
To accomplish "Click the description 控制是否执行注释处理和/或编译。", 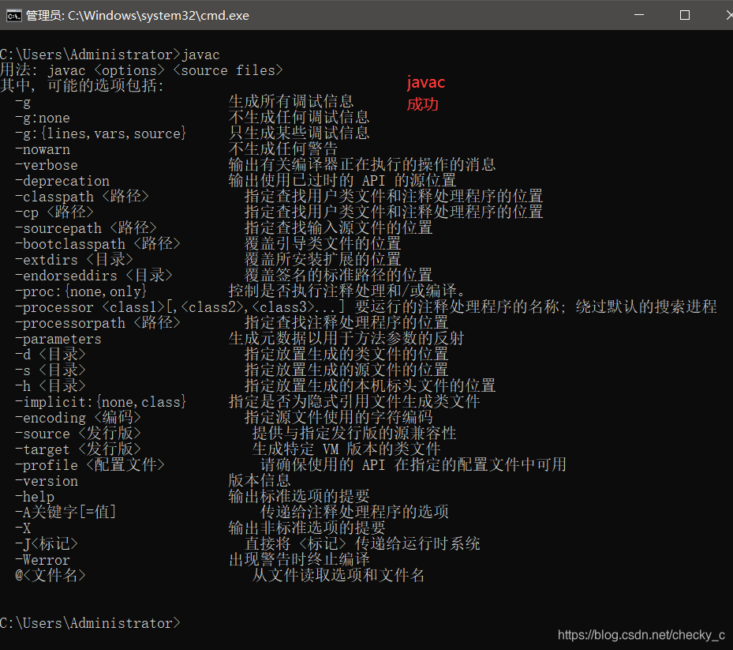I will pos(346,291).
